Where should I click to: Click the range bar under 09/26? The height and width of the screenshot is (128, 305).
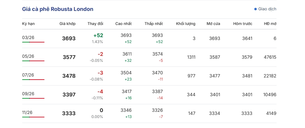tap(33, 98)
